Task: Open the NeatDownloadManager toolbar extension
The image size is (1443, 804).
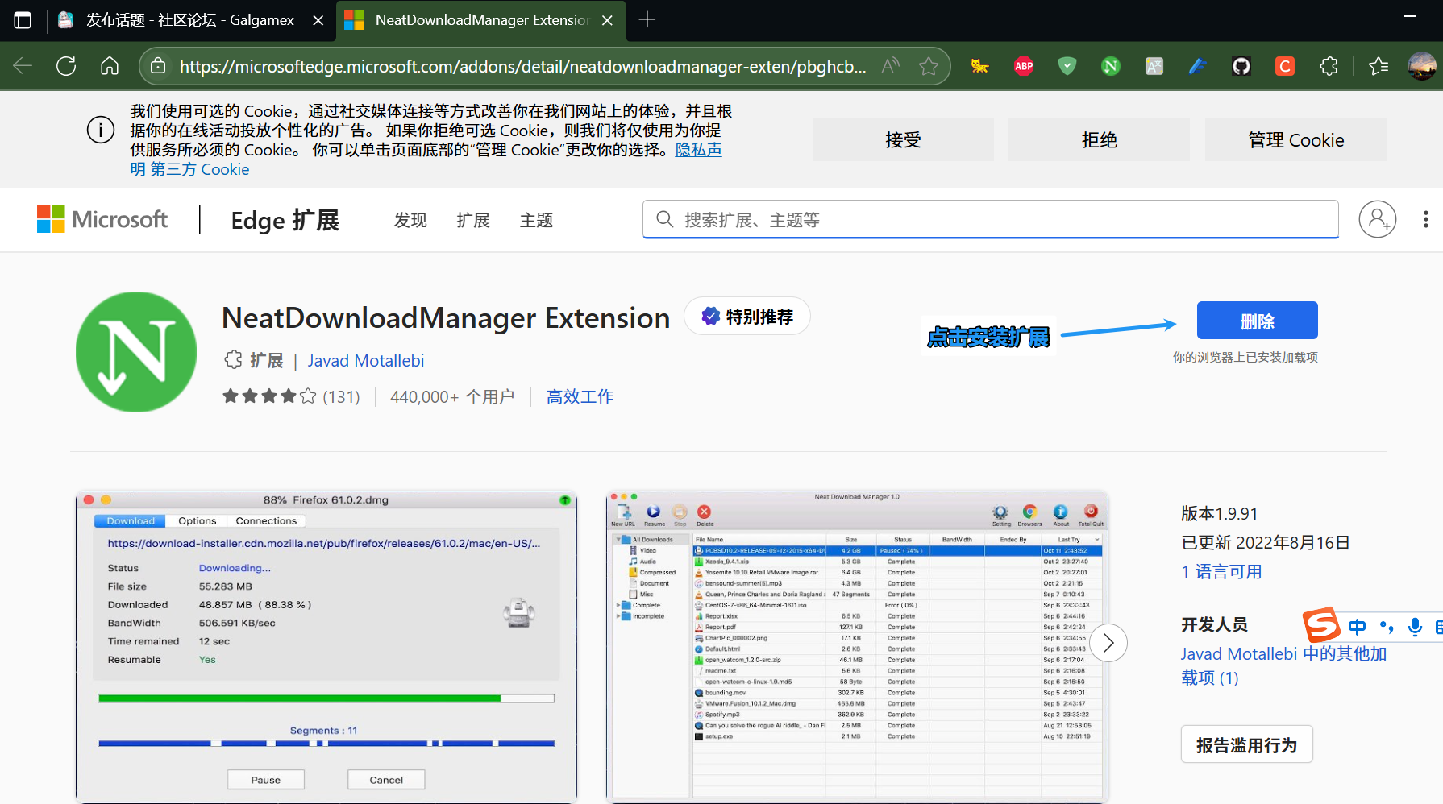Action: (x=1111, y=66)
